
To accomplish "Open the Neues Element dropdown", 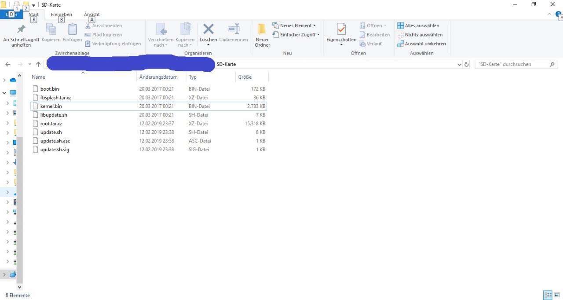I will [x=294, y=26].
